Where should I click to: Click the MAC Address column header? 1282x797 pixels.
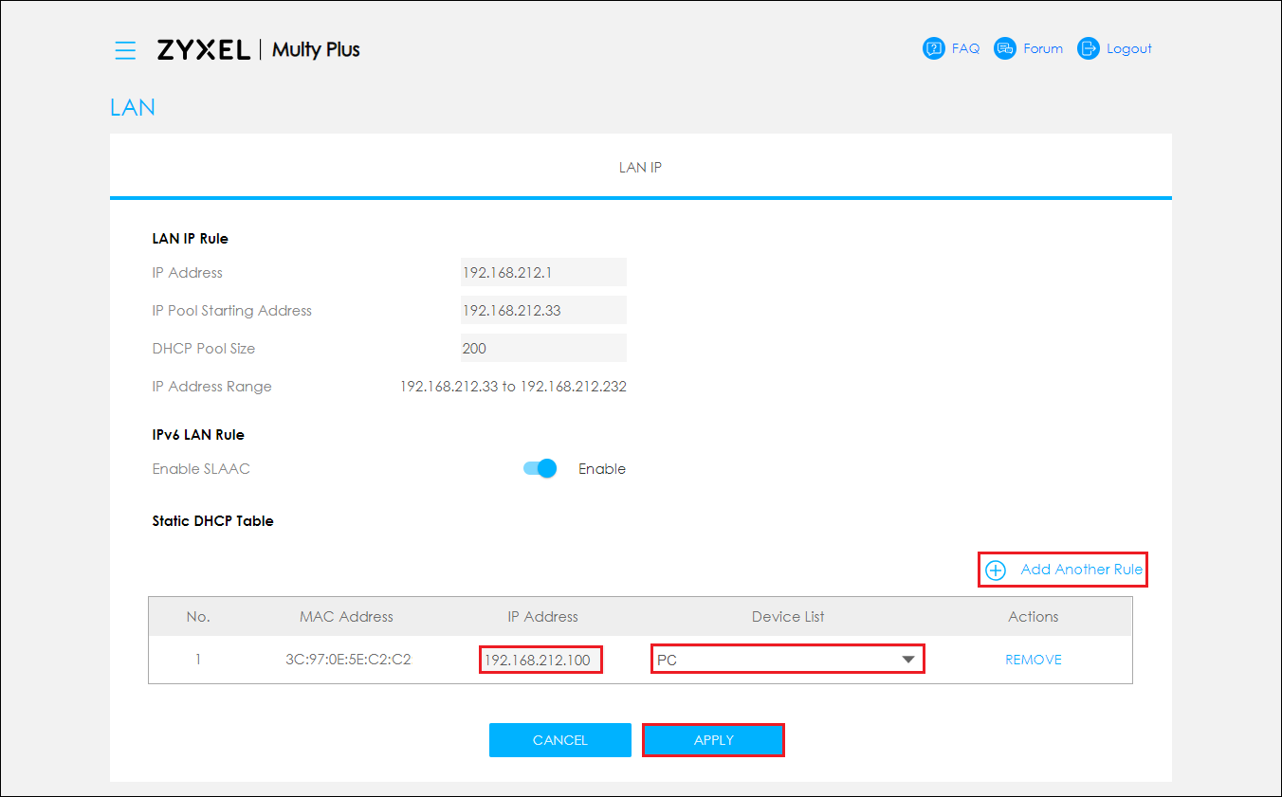coord(346,616)
